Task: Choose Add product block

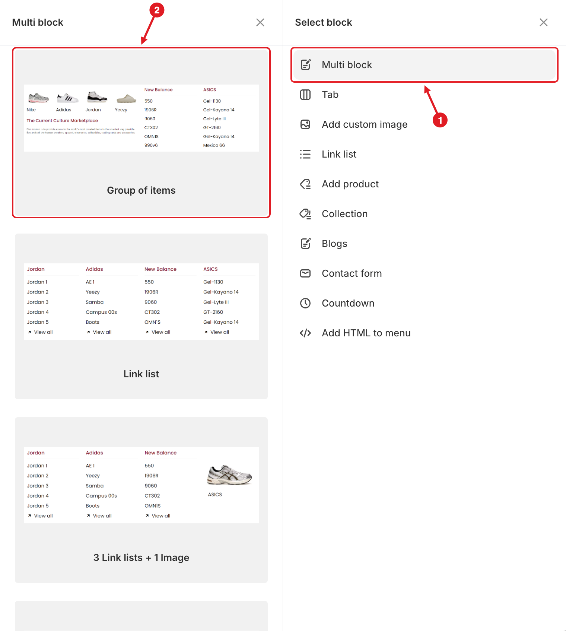Action: point(424,184)
